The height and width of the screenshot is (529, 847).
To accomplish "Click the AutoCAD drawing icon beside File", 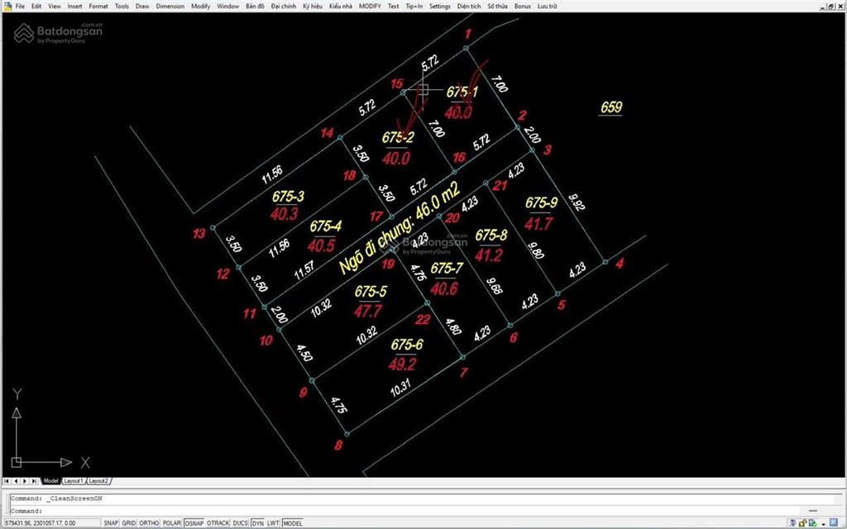I will (7, 6).
